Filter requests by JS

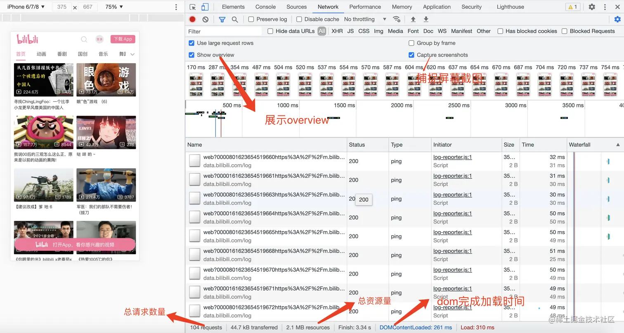(x=350, y=31)
